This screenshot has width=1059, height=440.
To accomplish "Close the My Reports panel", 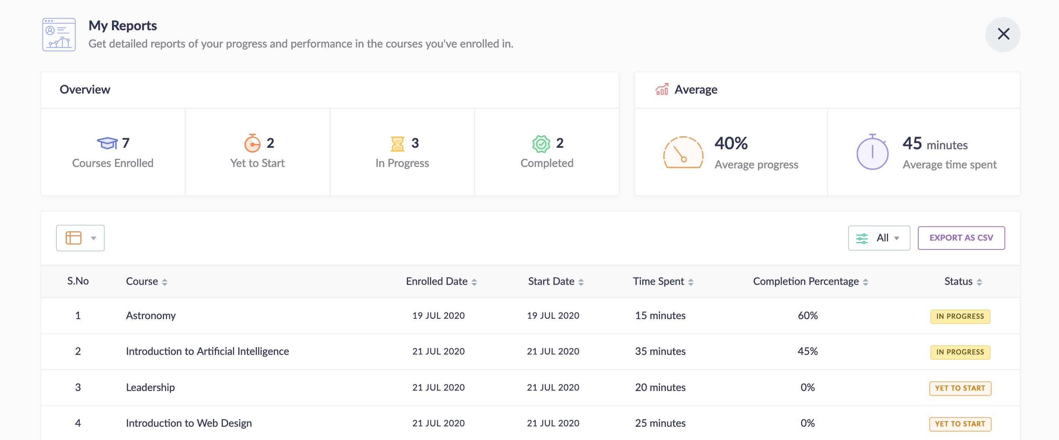I will point(1003,34).
